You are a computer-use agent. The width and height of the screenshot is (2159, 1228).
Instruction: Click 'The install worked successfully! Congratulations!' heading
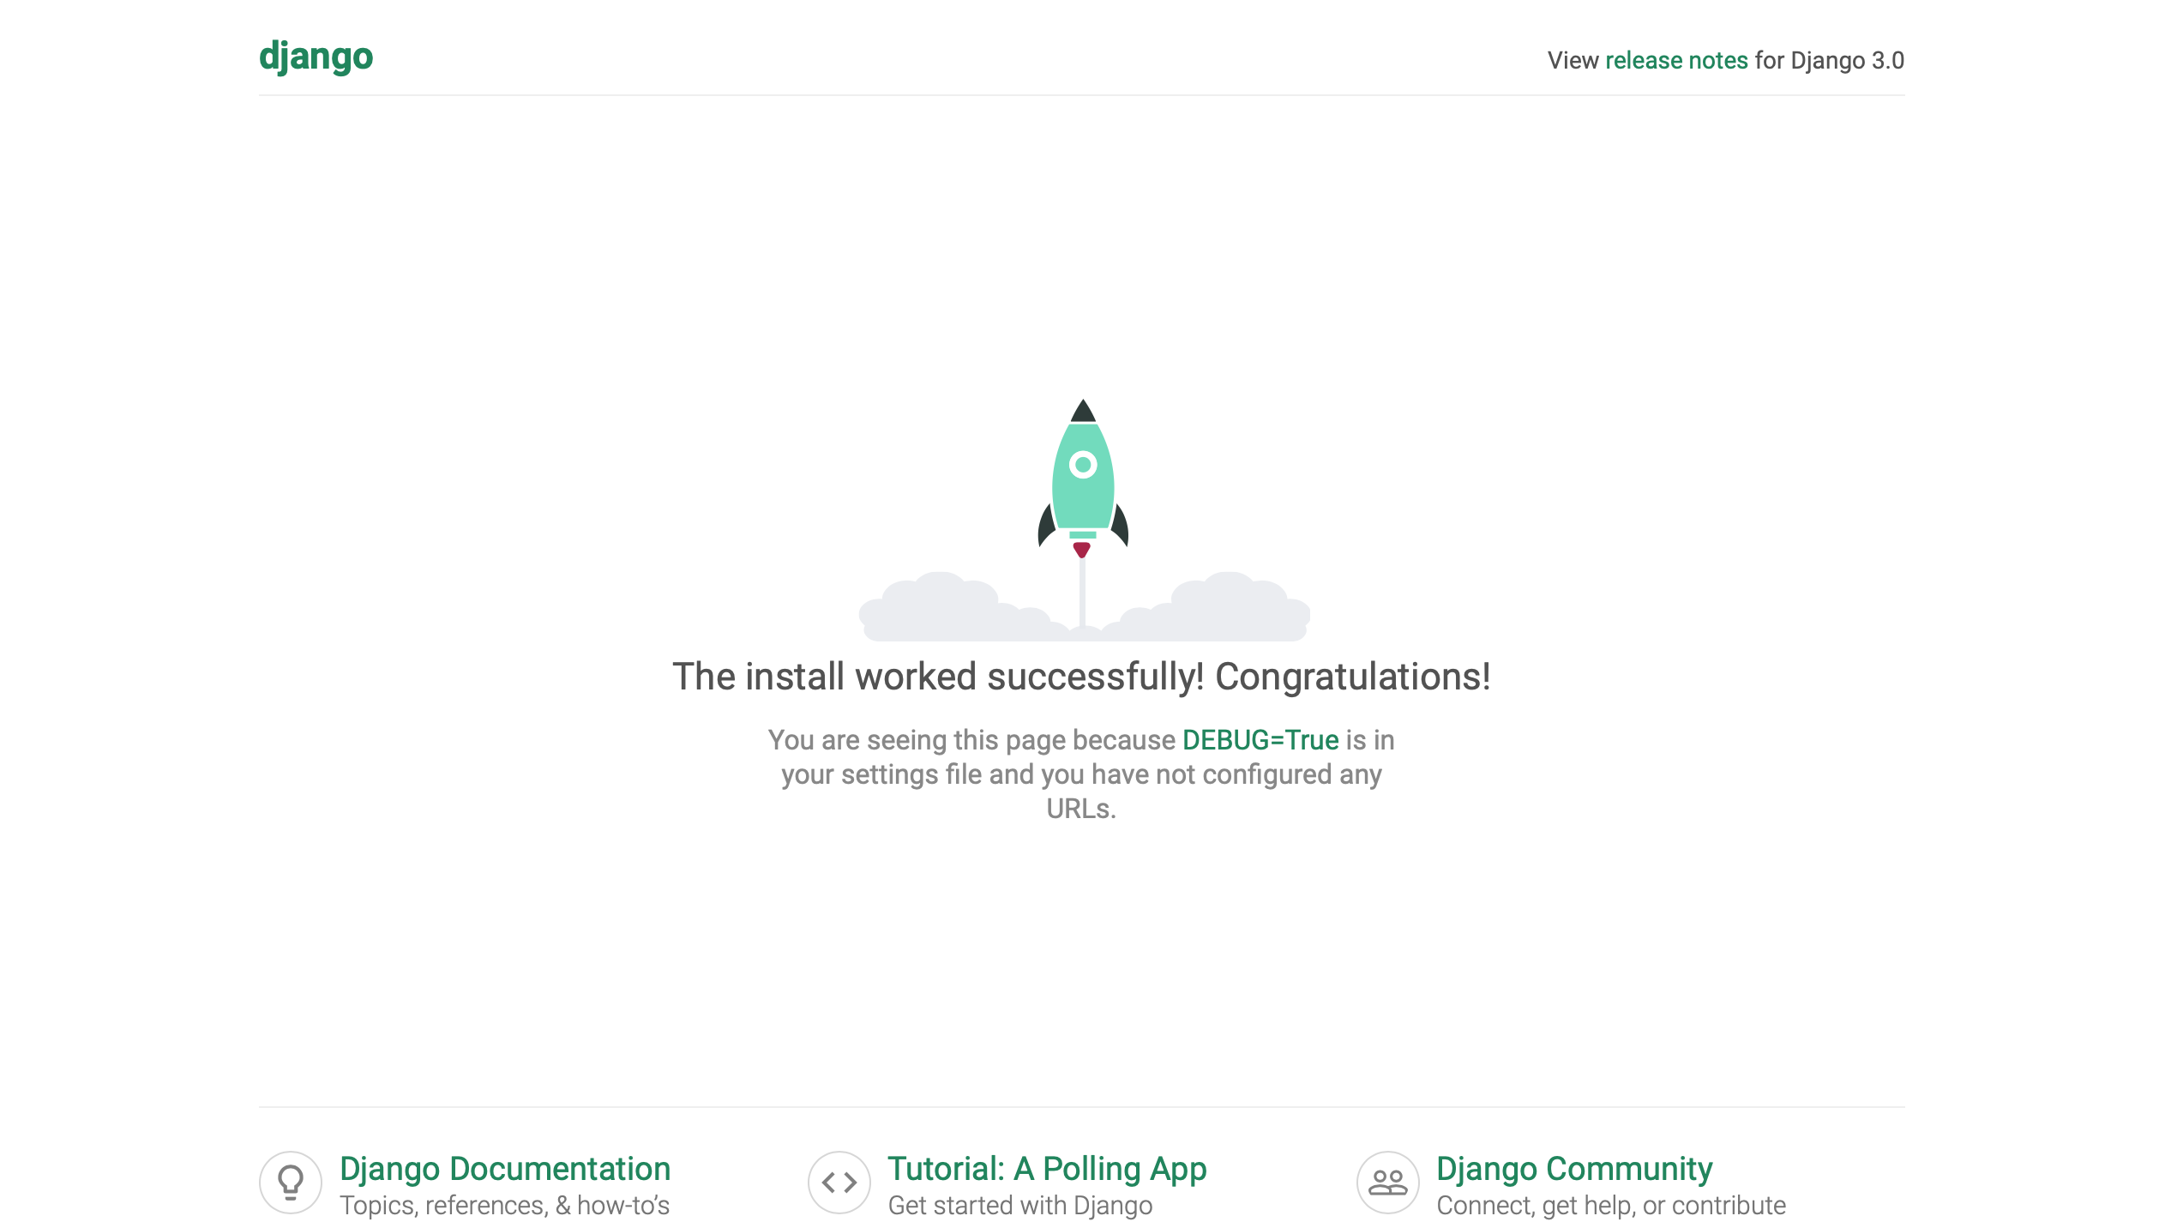(1080, 676)
